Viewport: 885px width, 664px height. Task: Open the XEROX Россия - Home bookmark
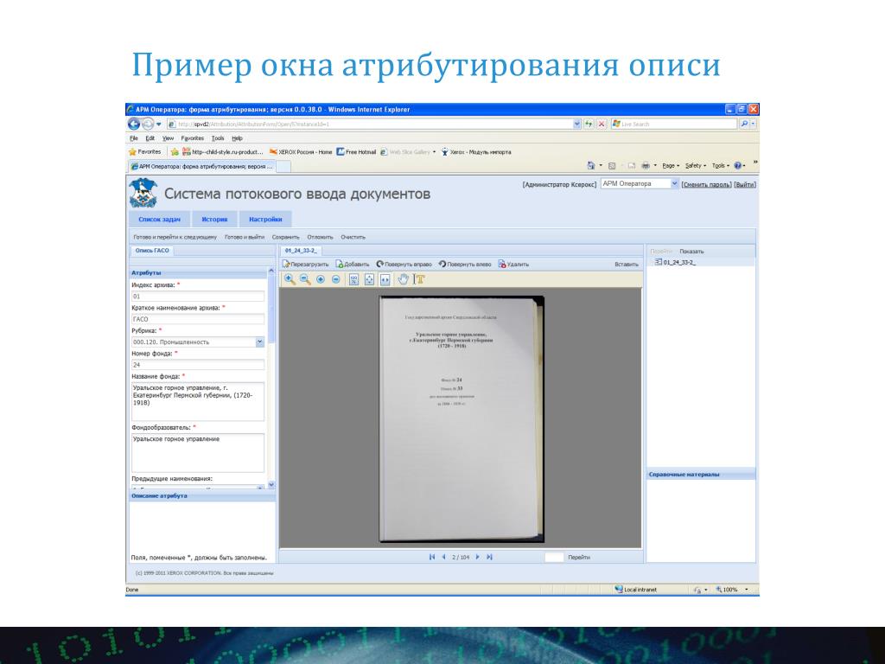pos(301,152)
